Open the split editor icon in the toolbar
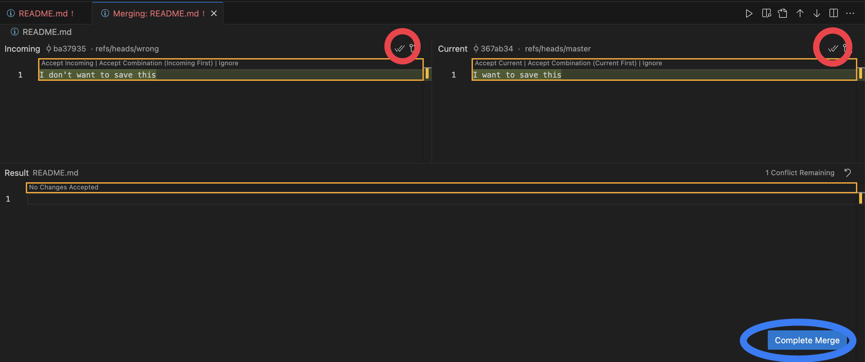 pyautogui.click(x=834, y=14)
